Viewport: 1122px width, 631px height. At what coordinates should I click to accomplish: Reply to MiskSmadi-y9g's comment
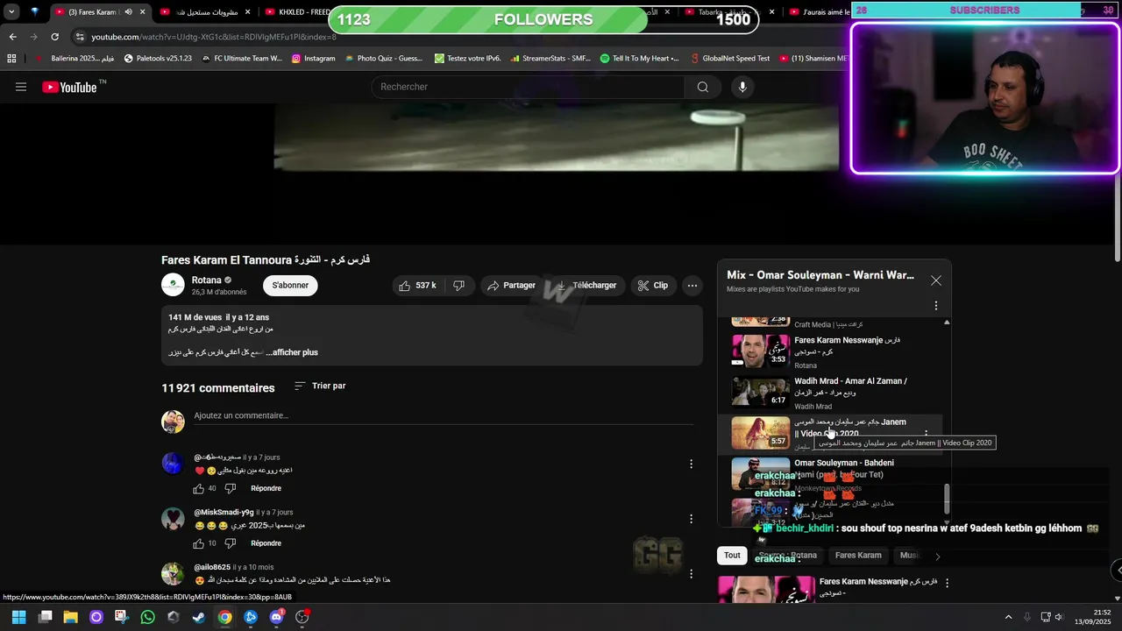[266, 543]
